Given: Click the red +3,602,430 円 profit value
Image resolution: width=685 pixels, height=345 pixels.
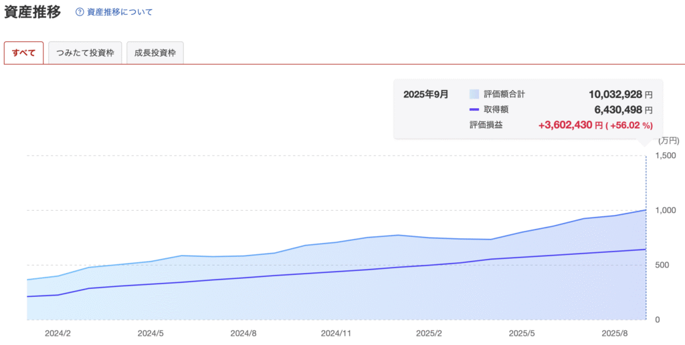Looking at the screenshot, I should (570, 125).
